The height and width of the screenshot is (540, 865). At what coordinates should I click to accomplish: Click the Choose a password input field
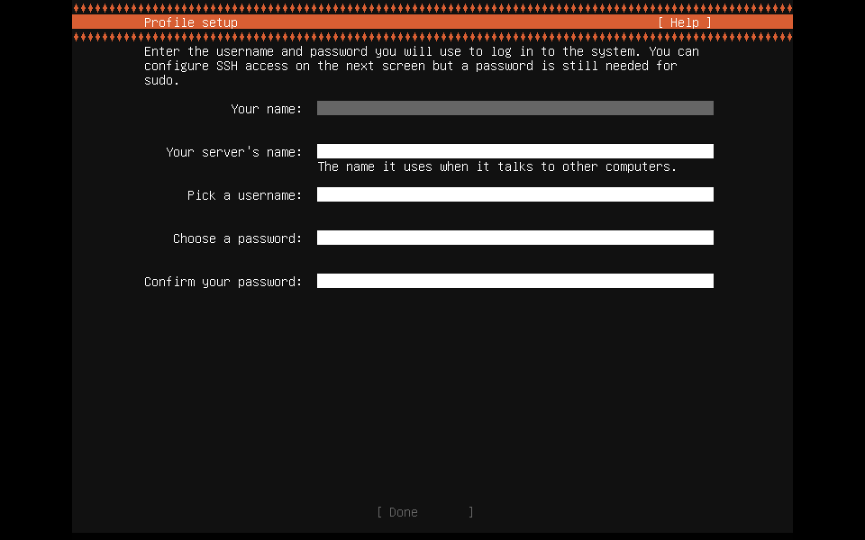click(515, 238)
